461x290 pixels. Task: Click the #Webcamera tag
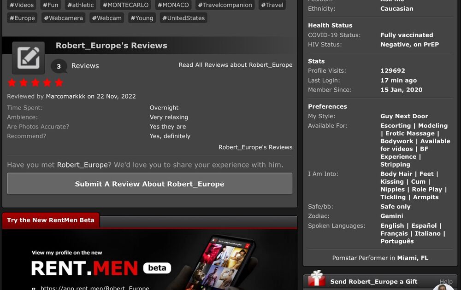pos(63,18)
